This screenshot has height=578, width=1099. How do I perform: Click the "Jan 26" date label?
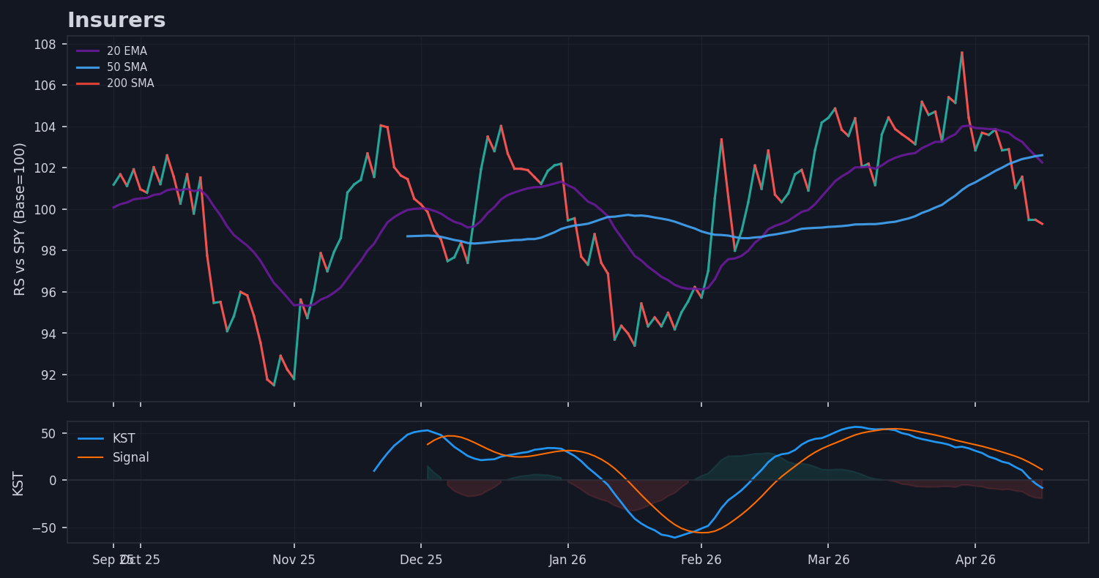coord(567,560)
